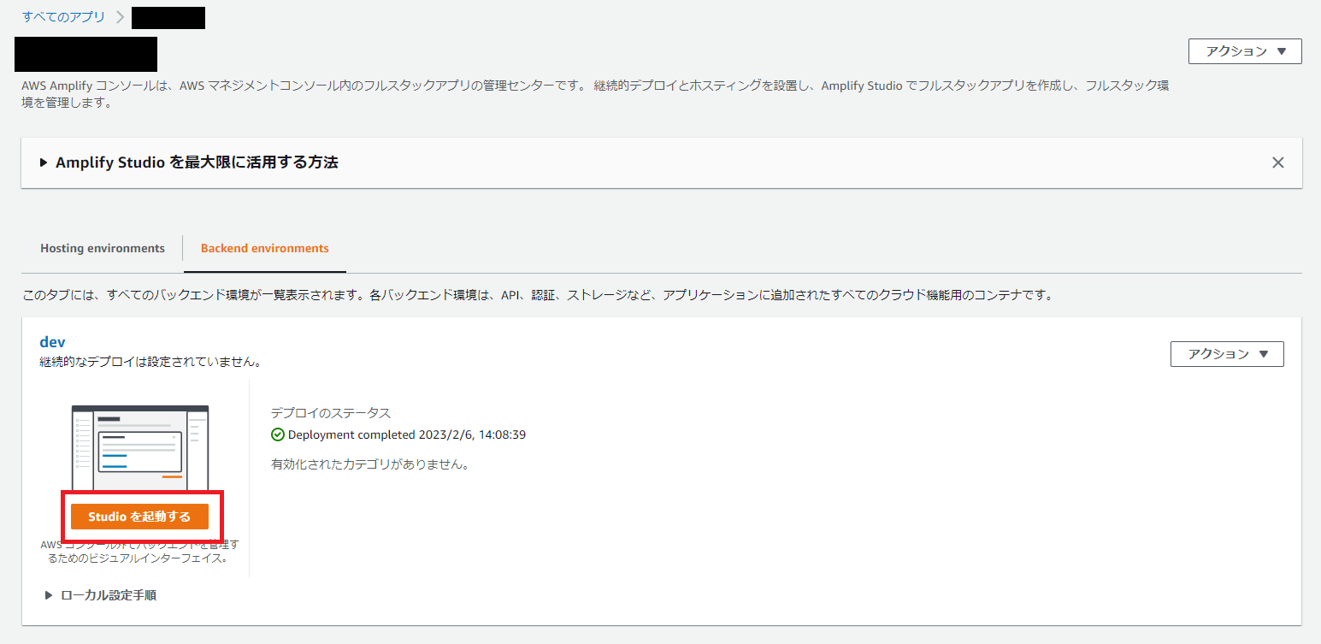
Task: Go to すべてのアプリ breadcrumb link
Action: click(x=63, y=16)
